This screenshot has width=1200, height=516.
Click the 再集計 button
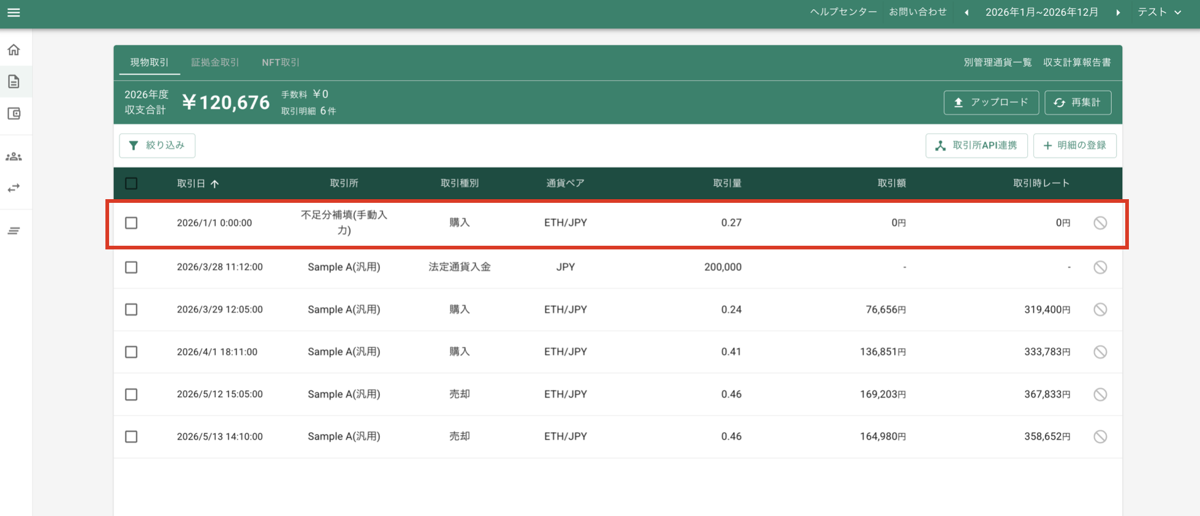1078,102
